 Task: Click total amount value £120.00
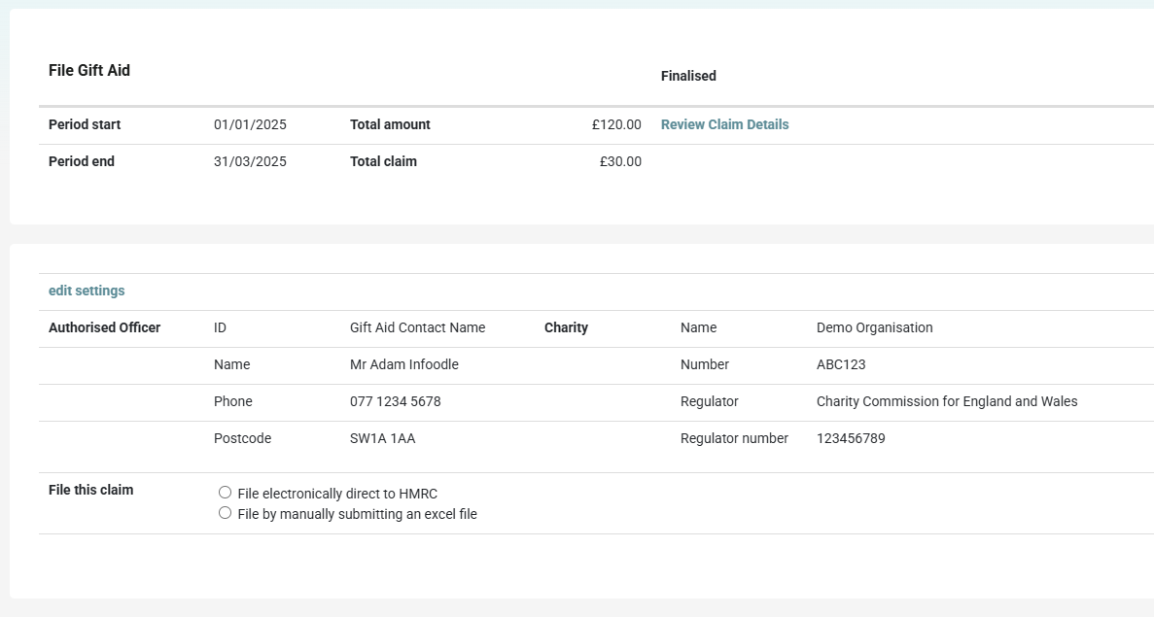point(616,125)
